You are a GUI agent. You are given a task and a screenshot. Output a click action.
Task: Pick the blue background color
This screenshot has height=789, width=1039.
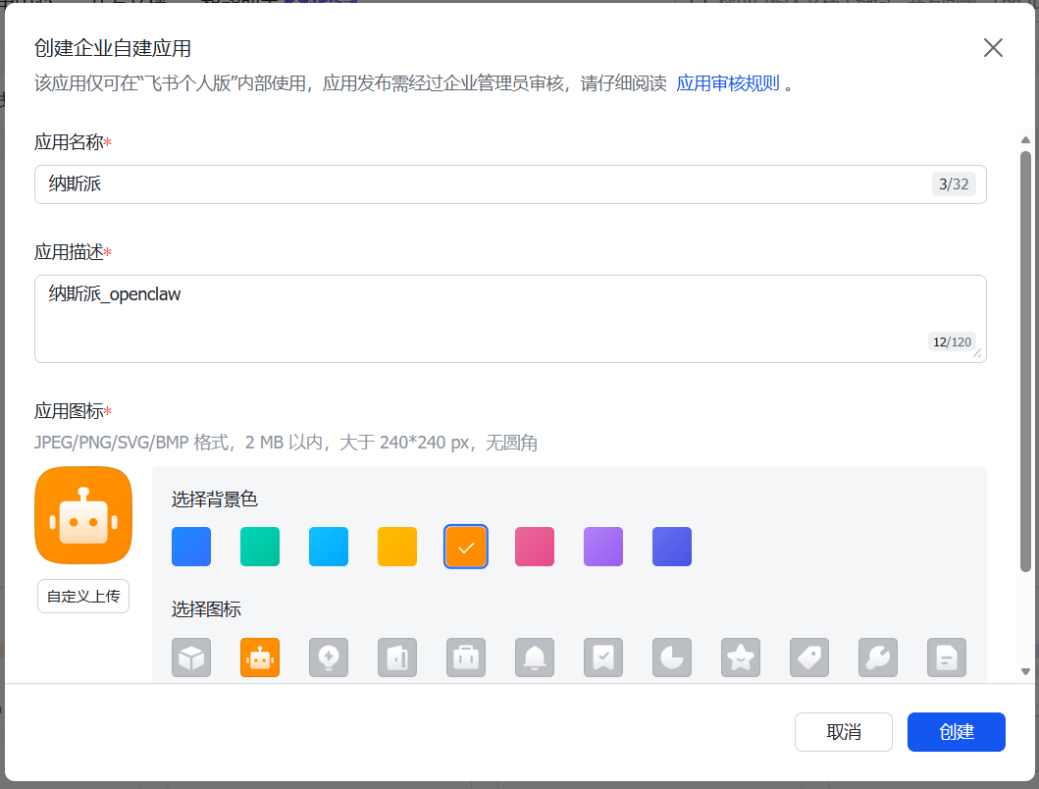pyautogui.click(x=191, y=547)
